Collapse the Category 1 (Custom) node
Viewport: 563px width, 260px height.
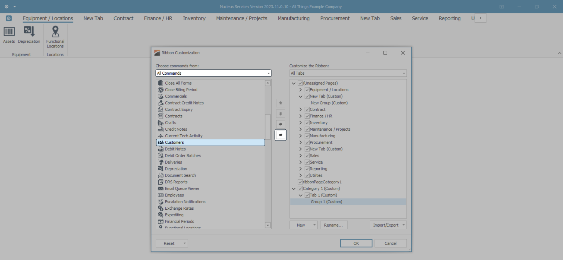click(x=294, y=189)
